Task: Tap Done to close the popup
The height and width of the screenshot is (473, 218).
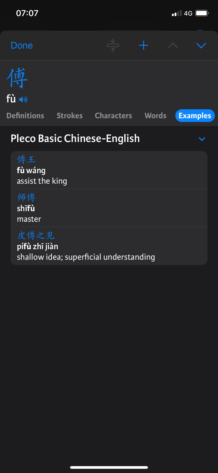Action: [22, 45]
